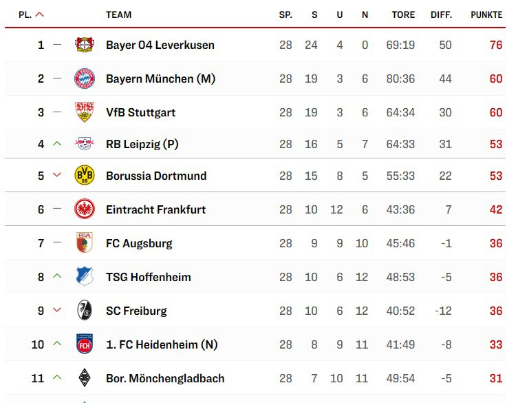Click the Borussia Mönchengladbach logo
The image size is (529, 403).
click(85, 378)
